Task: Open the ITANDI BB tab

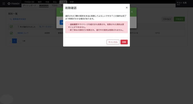Action: [x=29, y=2]
